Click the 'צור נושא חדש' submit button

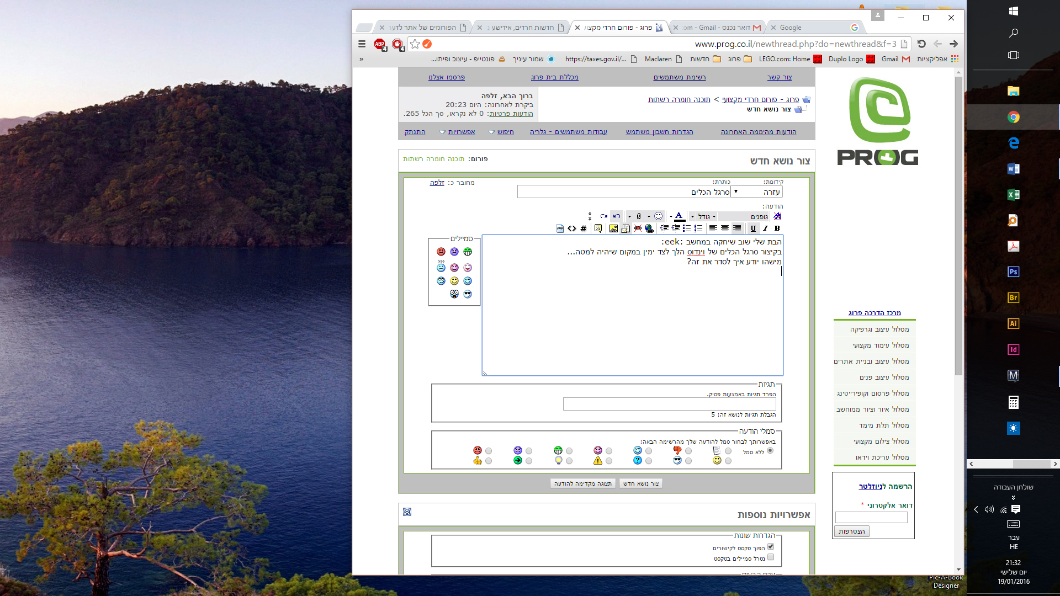640,483
